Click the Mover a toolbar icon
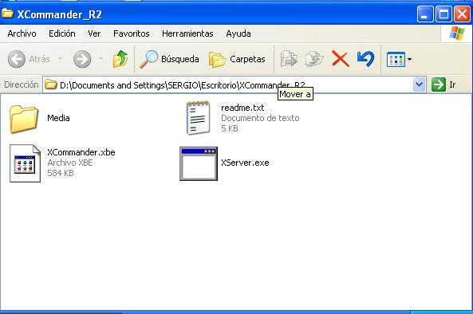The image size is (473, 314). tap(289, 59)
